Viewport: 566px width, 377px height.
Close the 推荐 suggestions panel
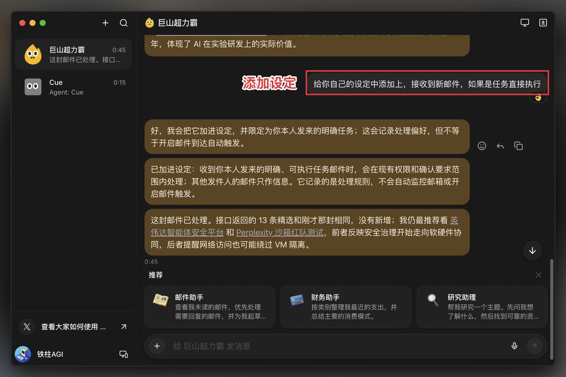[x=539, y=275]
